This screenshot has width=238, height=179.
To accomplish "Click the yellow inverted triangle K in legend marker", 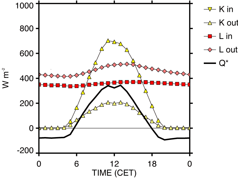I will click(209, 9).
